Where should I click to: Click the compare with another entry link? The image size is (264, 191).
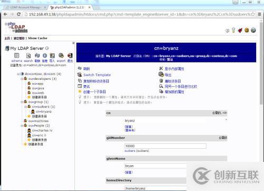click(x=181, y=86)
